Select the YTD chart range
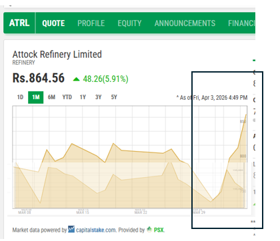 (x=67, y=97)
